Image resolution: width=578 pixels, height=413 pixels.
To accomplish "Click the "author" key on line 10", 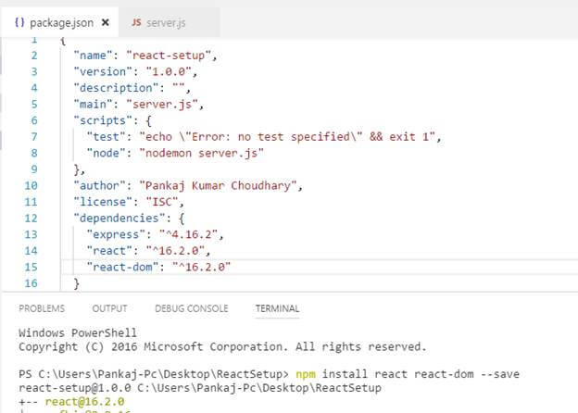I will (99, 186).
